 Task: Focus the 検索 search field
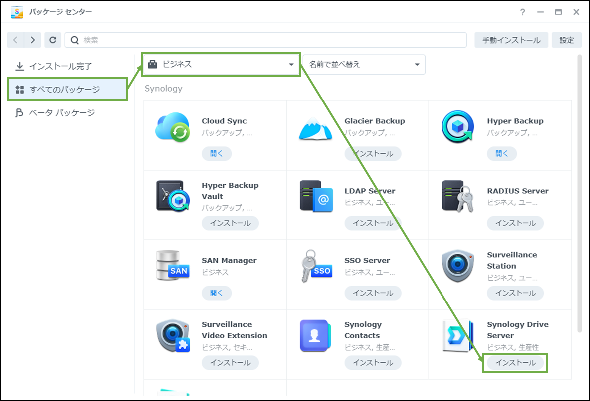(266, 40)
